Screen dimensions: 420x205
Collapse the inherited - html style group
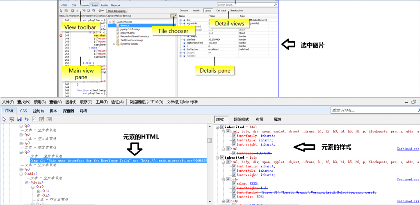click(x=218, y=127)
